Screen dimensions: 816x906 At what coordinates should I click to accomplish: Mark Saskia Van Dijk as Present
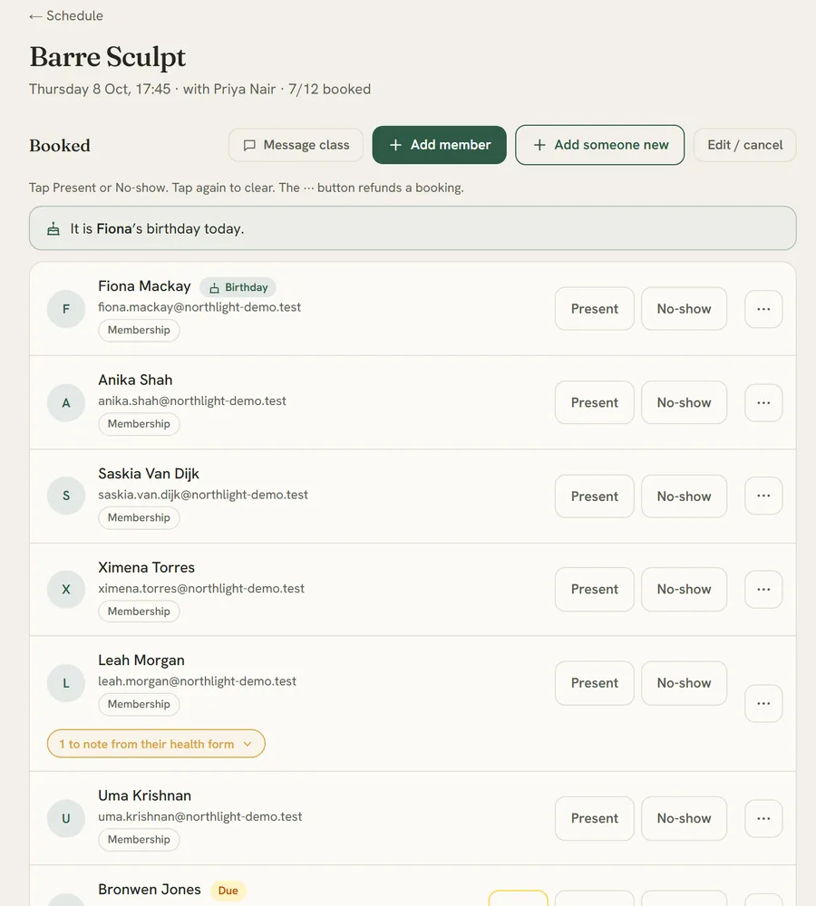pyautogui.click(x=595, y=496)
